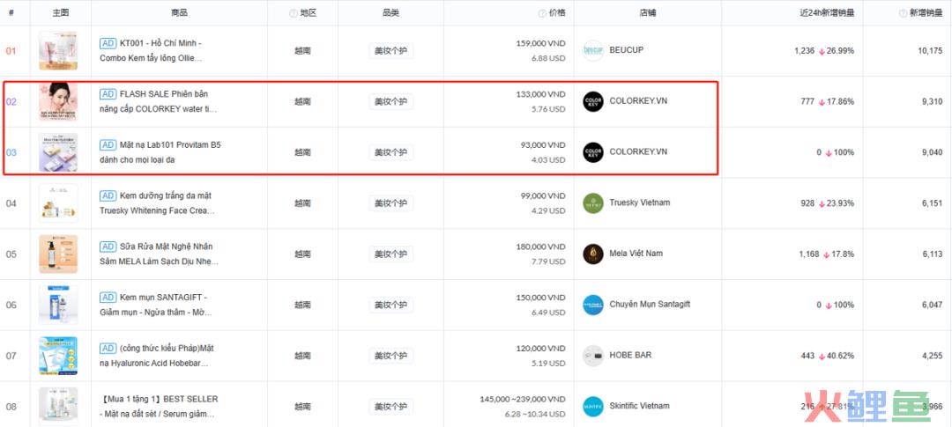The width and height of the screenshot is (952, 427).
Task: Open the Chuyên Mụn Santagift store logo
Action: click(593, 305)
